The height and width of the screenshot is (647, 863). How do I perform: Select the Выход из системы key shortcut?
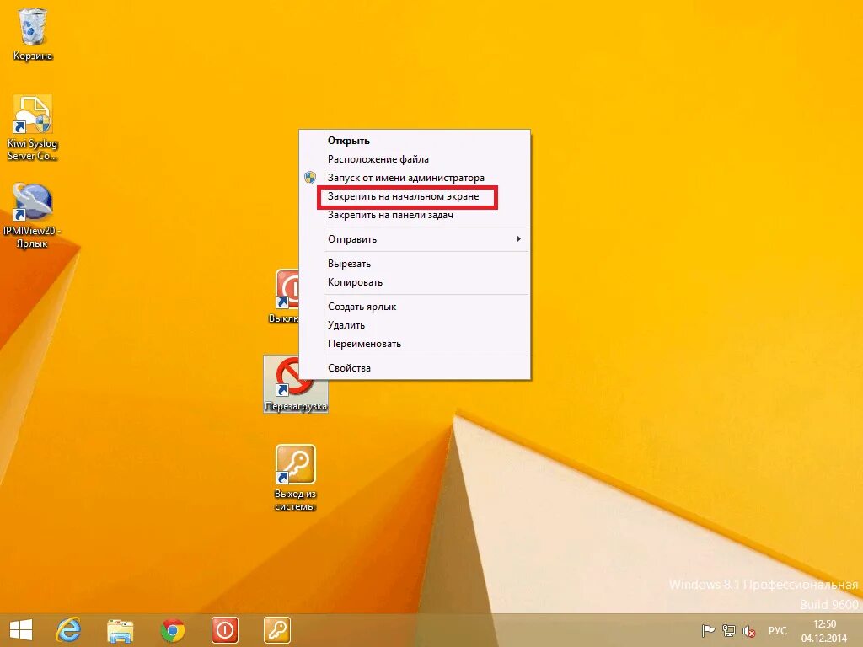pos(296,478)
